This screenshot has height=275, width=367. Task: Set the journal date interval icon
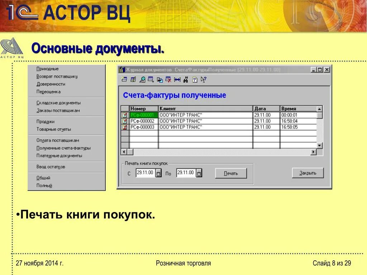(177, 80)
